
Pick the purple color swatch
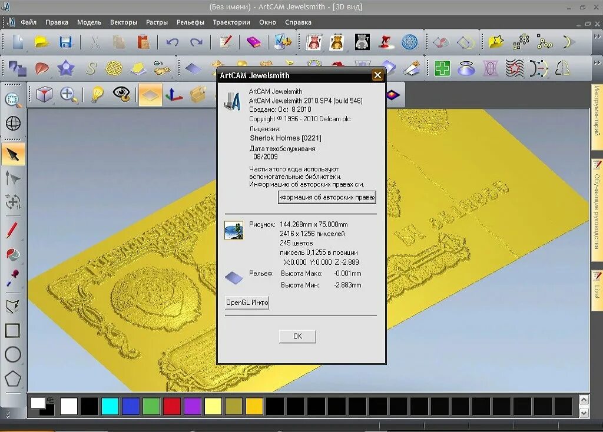click(x=193, y=406)
